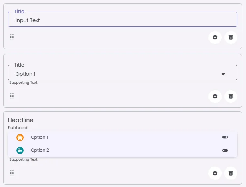
Task: Select the Option 2 list row label
Action: point(40,150)
